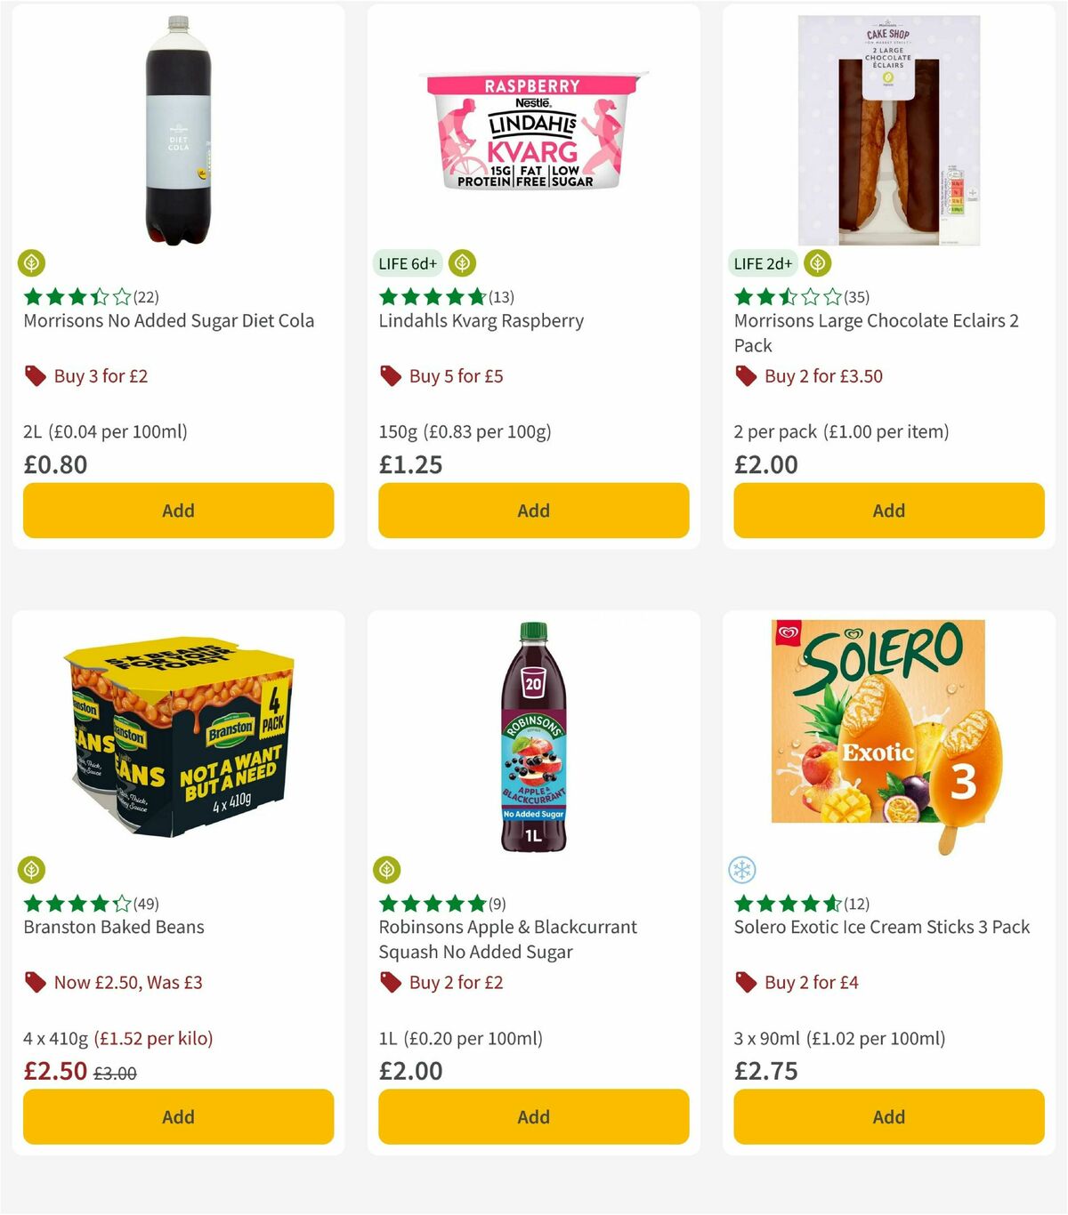Add Lindahls Kvarg Raspberry to basket
Viewport: 1068px width, 1215px height.
coord(533,511)
